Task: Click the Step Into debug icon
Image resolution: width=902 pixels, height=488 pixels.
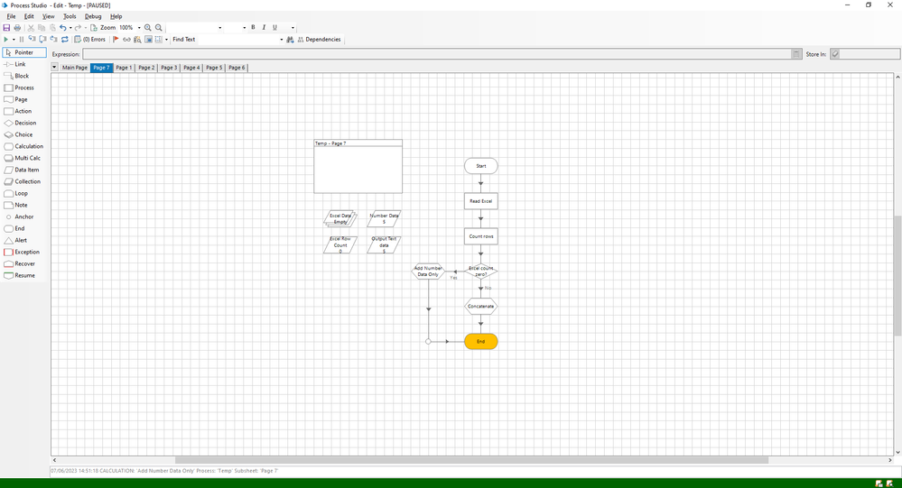Action: (32, 40)
